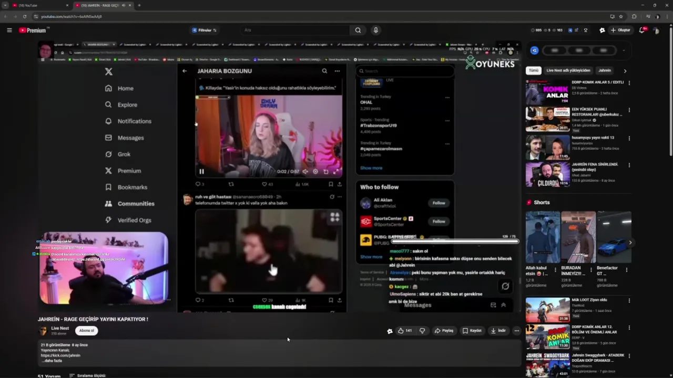This screenshot has width=673, height=378.
Task: Select Live Nest adlı yükleyiciden chip
Action: point(568,70)
